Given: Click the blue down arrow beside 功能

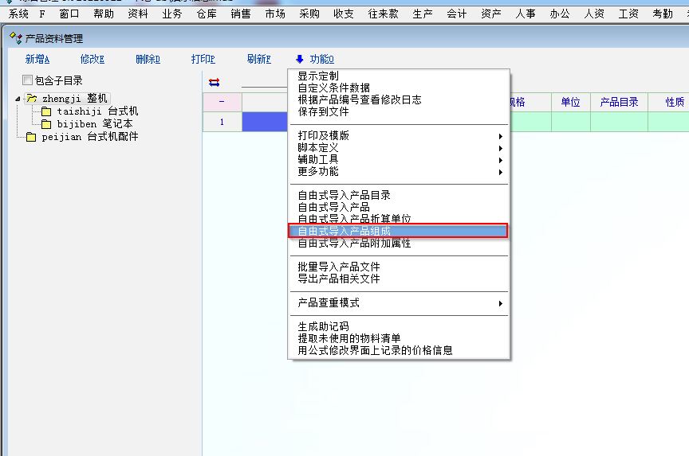Looking at the screenshot, I should (x=299, y=59).
